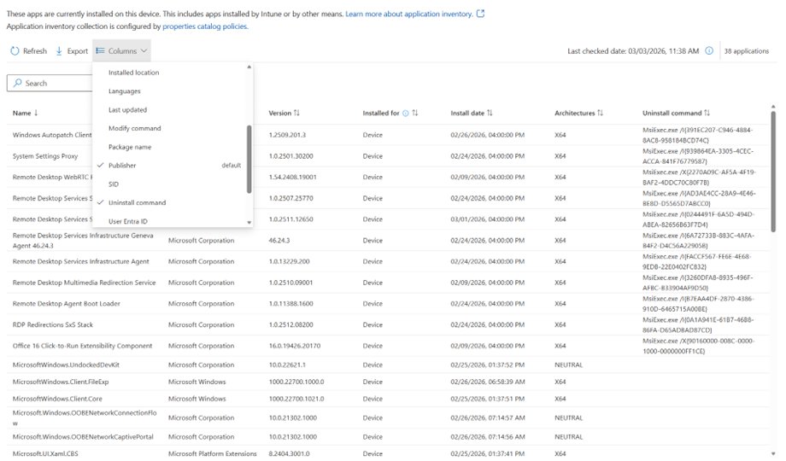Screen dimensions: 786x461
Task: Click version 1.2509.201.3 cell
Action: 287,135
